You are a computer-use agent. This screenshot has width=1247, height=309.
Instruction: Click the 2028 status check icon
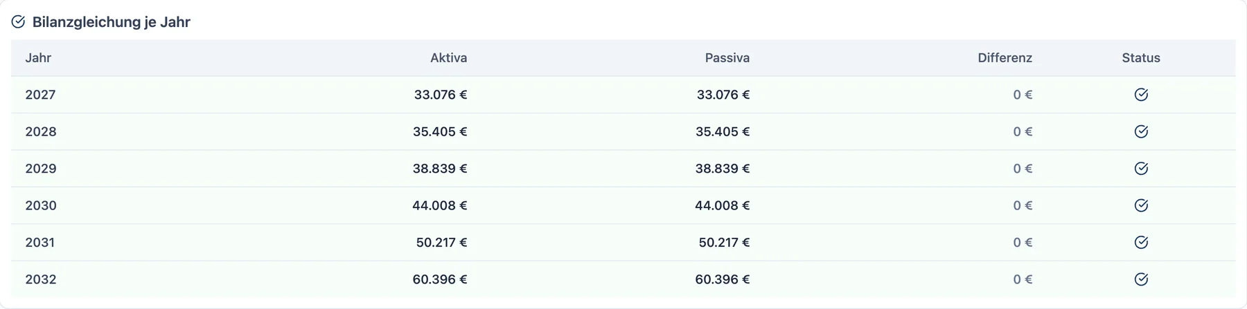click(1141, 131)
